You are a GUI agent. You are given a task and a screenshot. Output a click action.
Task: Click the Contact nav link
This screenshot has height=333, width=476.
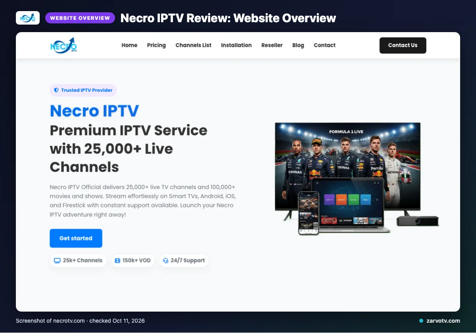click(324, 45)
